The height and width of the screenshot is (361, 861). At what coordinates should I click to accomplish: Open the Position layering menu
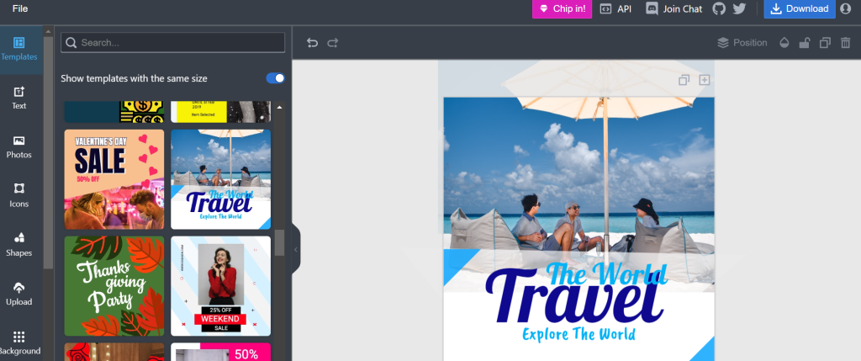click(x=742, y=43)
